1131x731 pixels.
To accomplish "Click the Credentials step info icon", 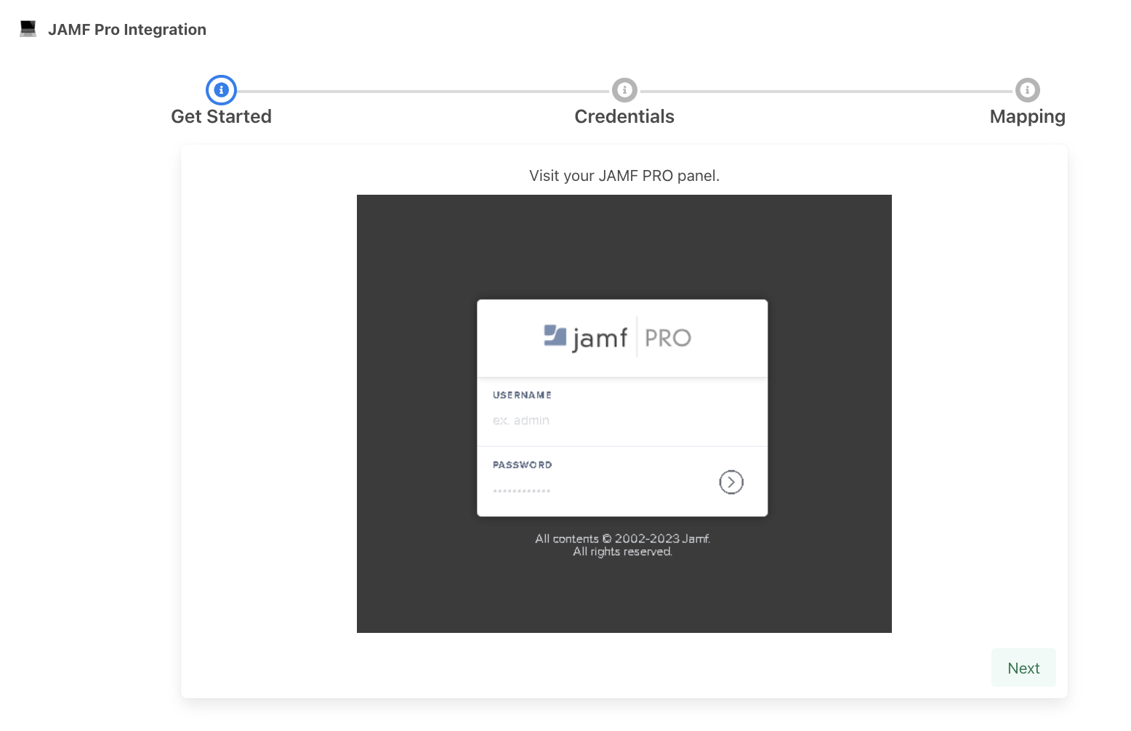I will 624,90.
